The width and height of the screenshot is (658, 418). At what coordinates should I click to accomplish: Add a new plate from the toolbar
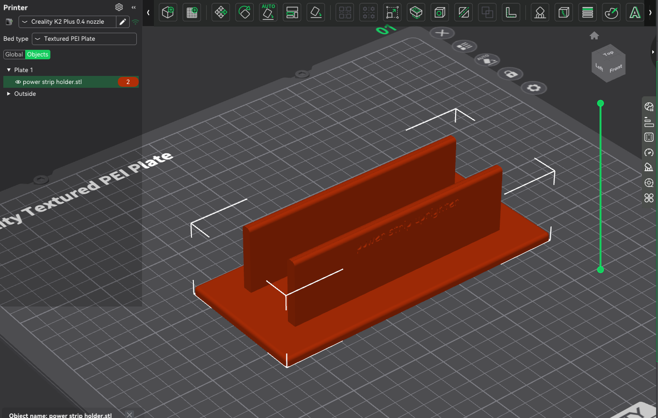click(x=192, y=12)
